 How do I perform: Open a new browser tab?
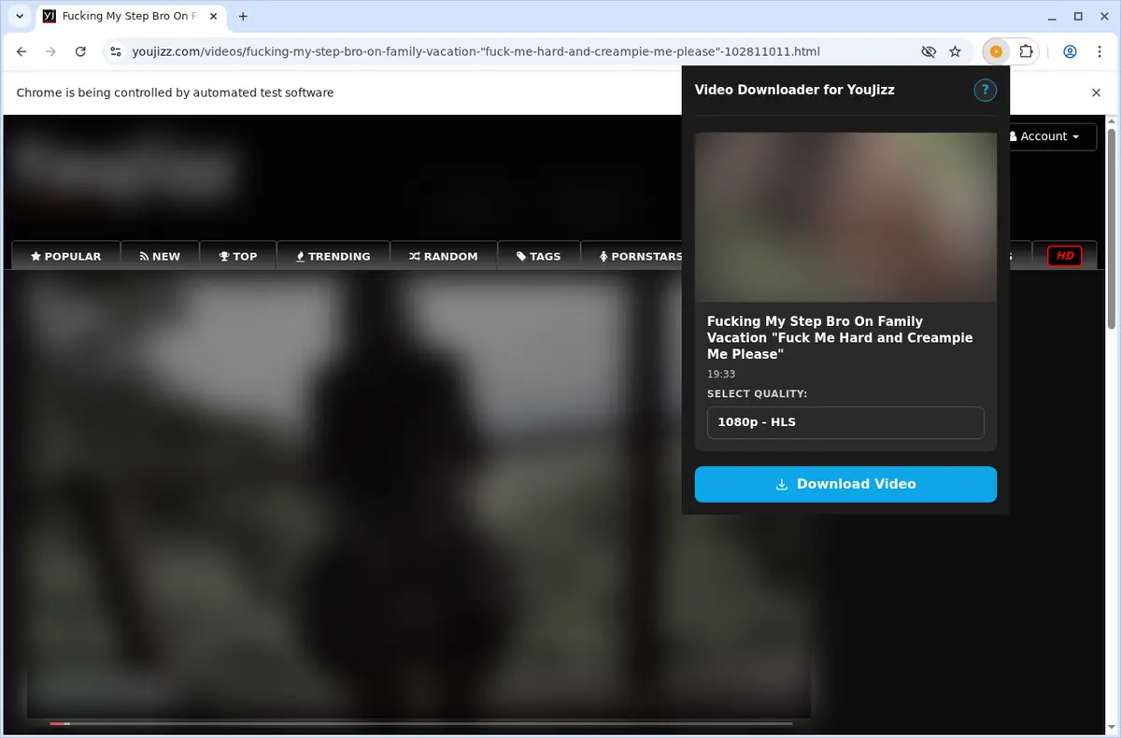coord(243,16)
